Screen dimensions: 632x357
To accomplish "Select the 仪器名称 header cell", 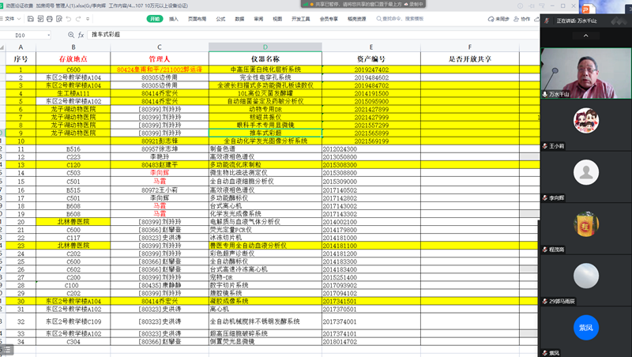I will pos(265,58).
